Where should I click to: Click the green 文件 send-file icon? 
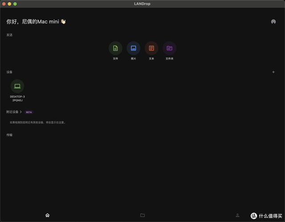[x=115, y=48]
